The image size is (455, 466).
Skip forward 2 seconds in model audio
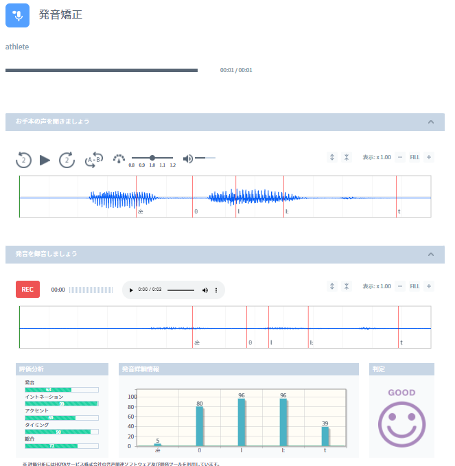(x=67, y=160)
